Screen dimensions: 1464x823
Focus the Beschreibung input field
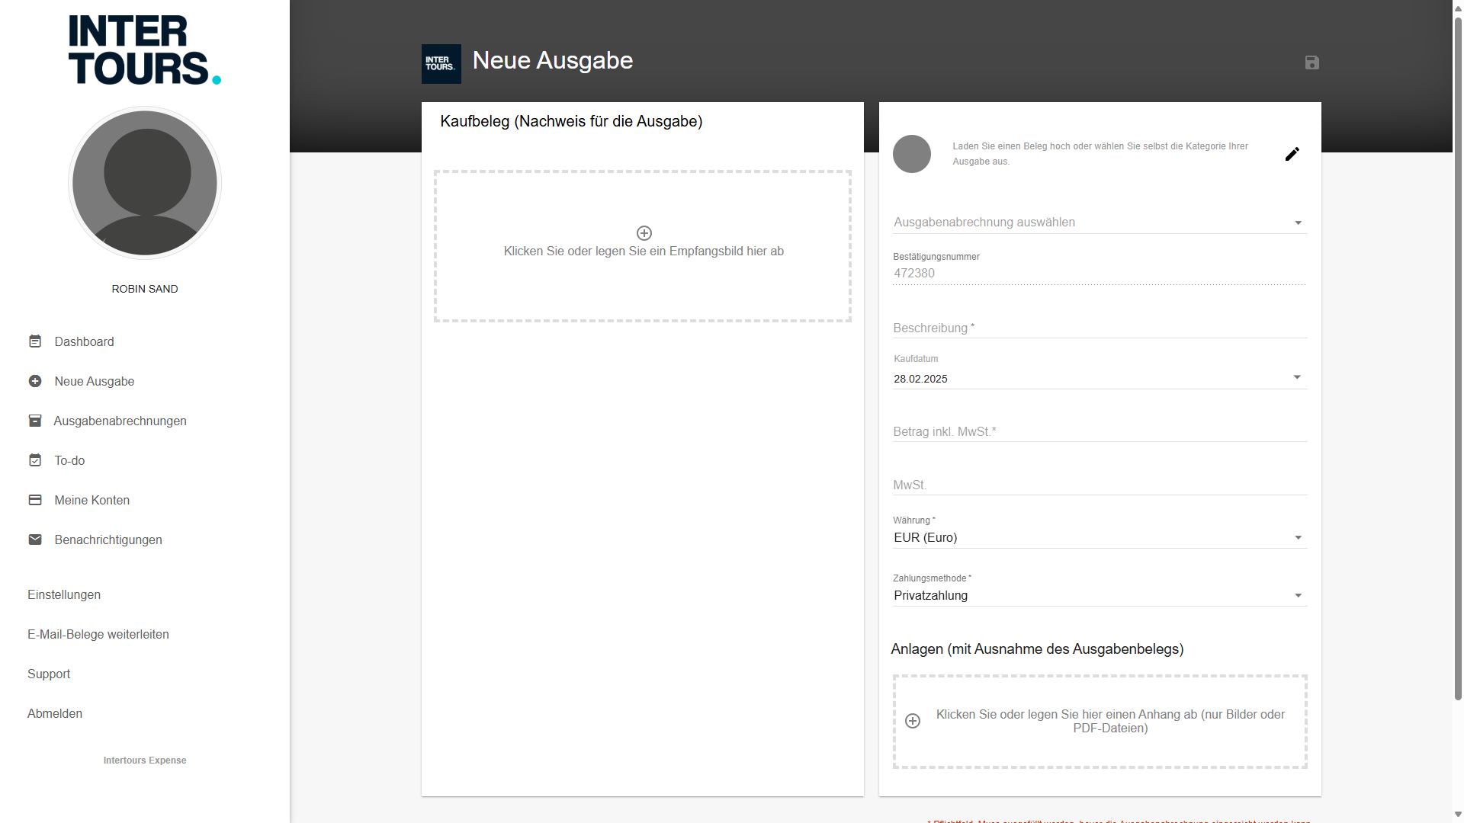1098,328
